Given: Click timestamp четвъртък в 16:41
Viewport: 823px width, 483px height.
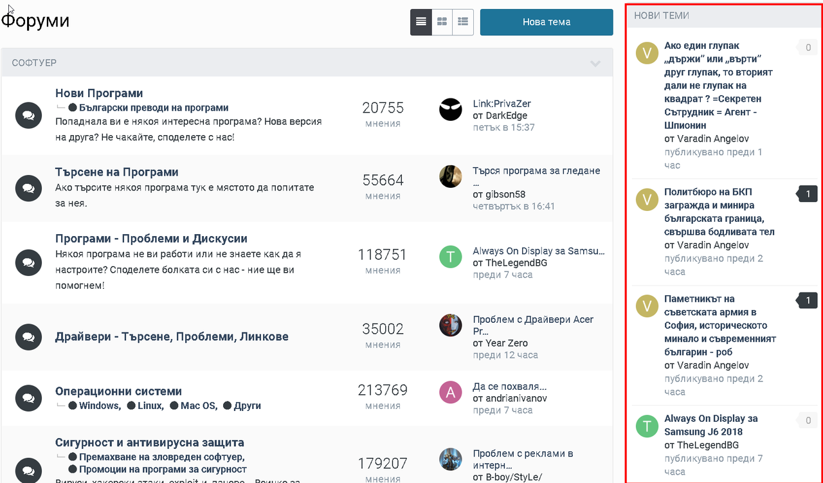Looking at the screenshot, I should point(514,206).
